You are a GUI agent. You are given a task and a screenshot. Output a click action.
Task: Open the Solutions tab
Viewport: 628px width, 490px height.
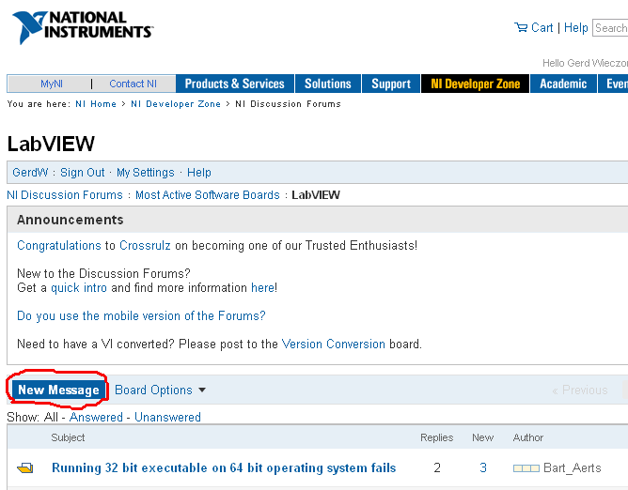(327, 84)
